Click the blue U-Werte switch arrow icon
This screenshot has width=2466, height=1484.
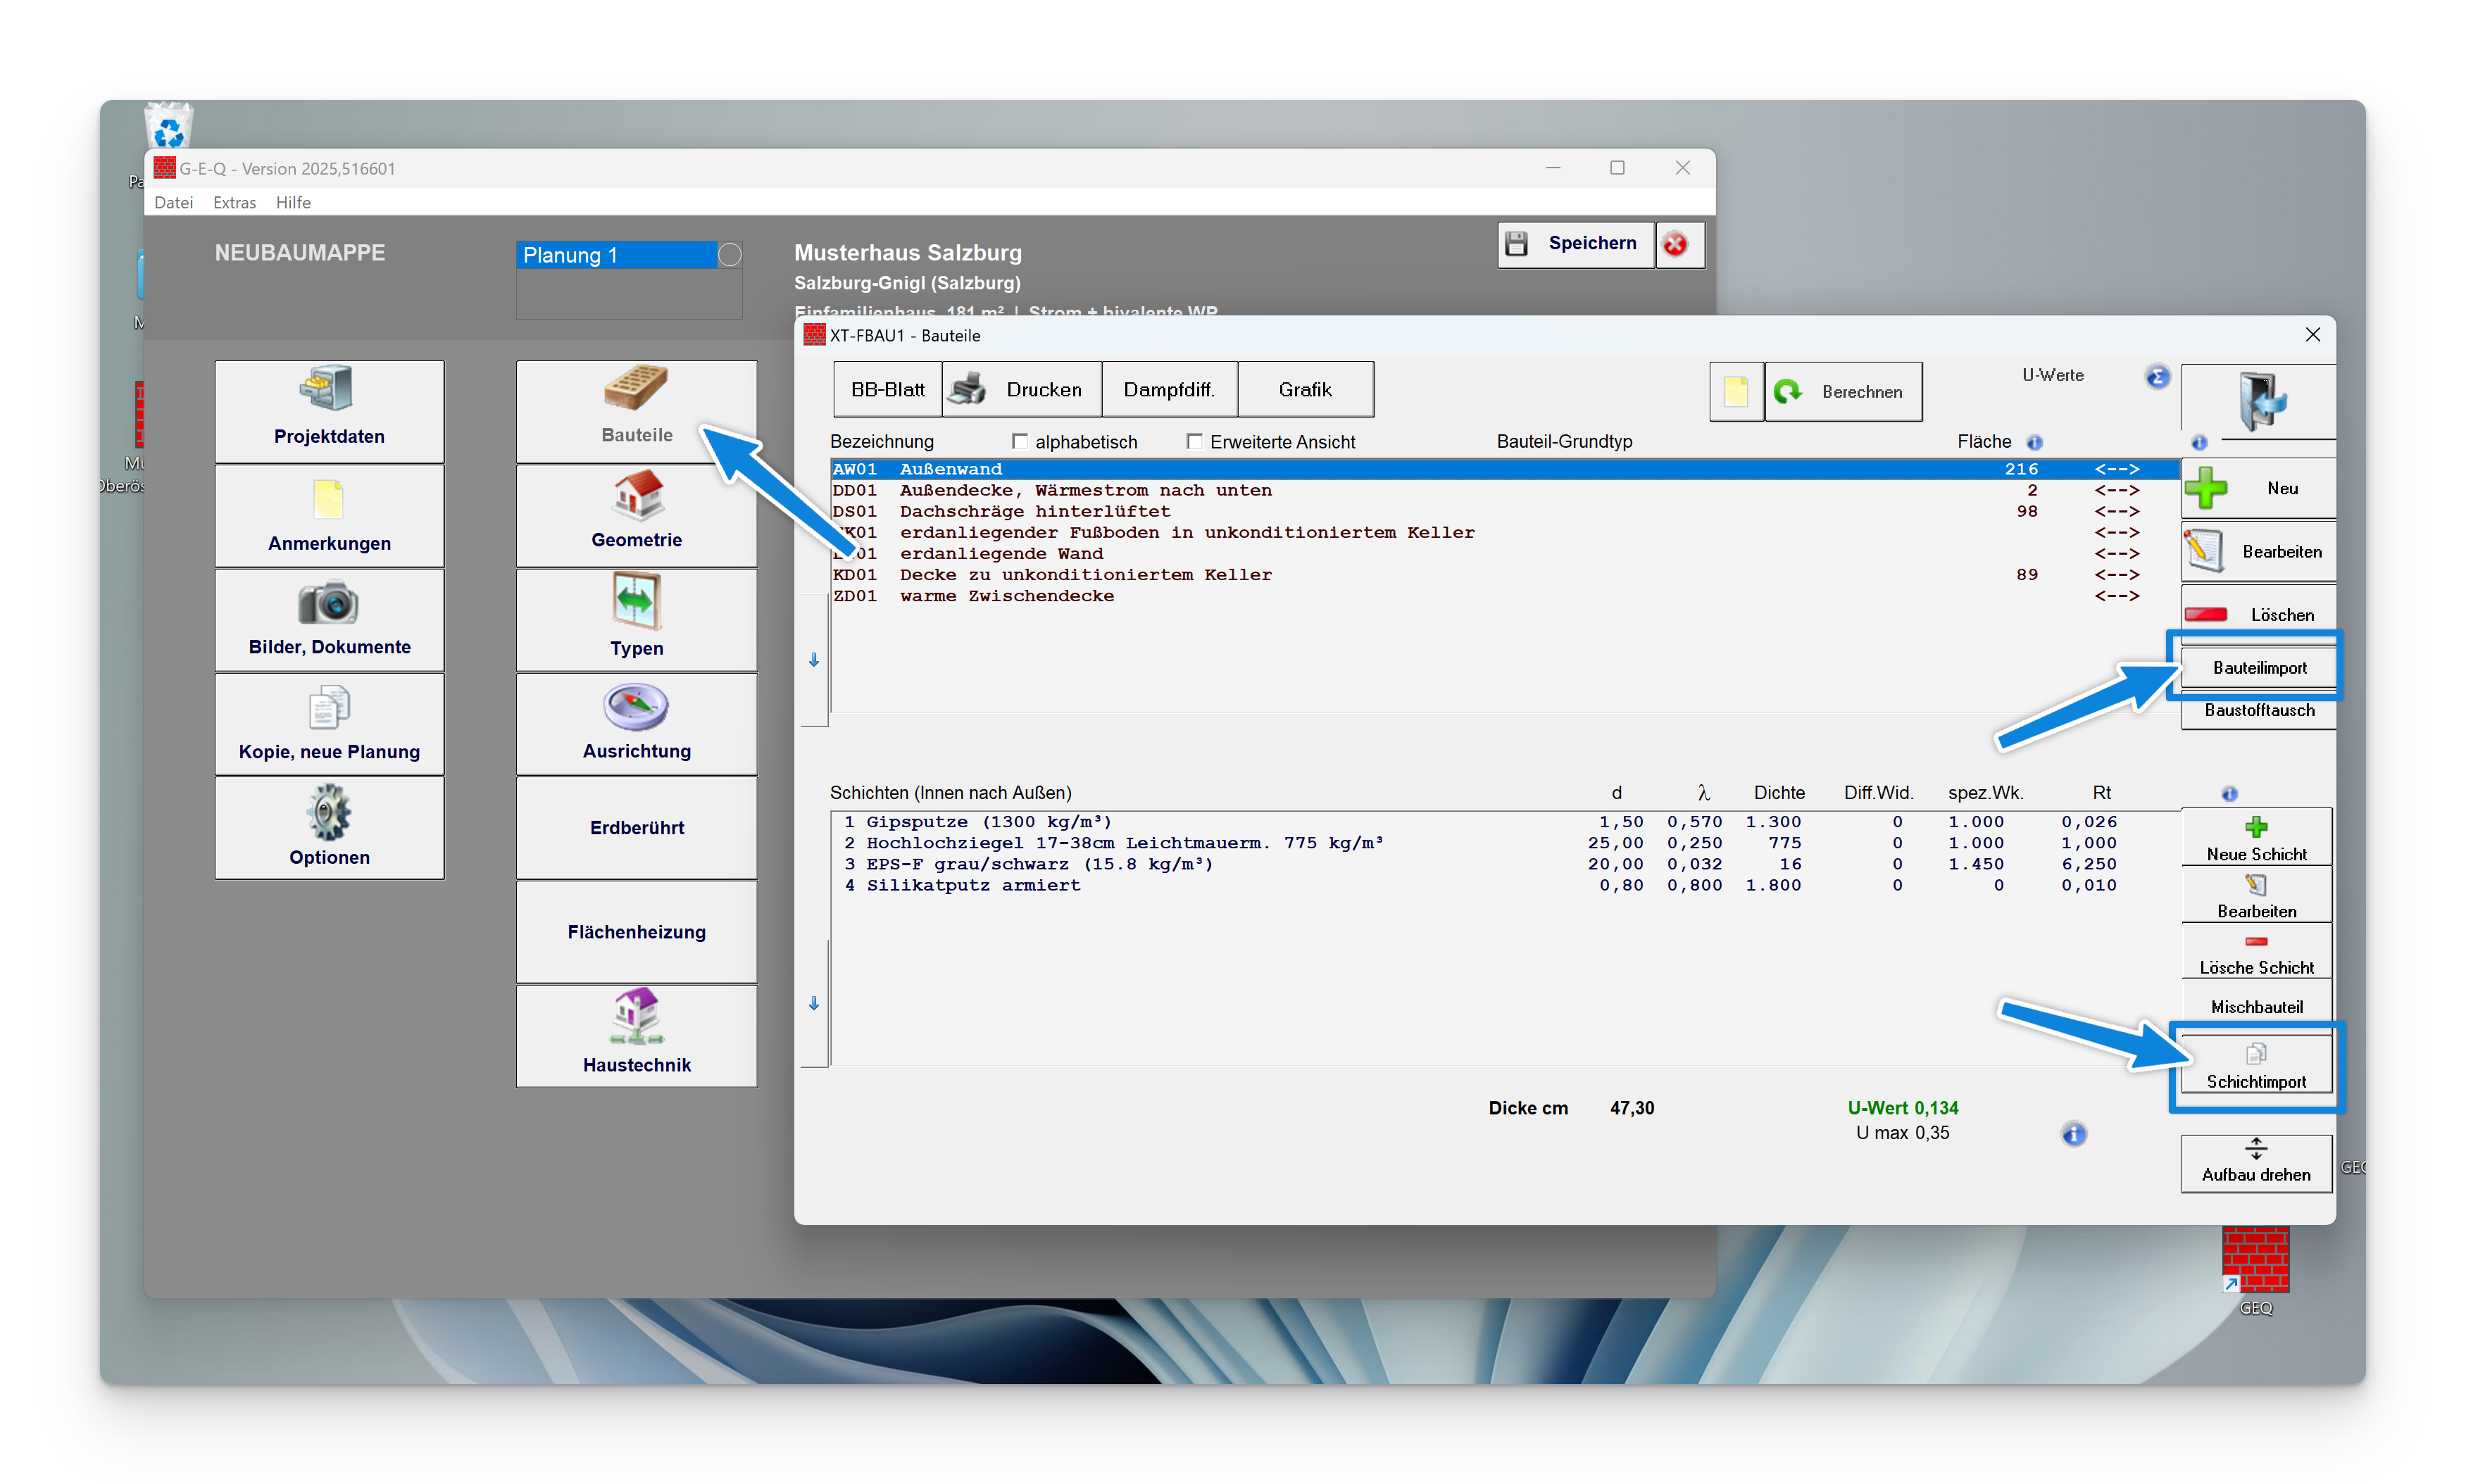[x=2157, y=377]
